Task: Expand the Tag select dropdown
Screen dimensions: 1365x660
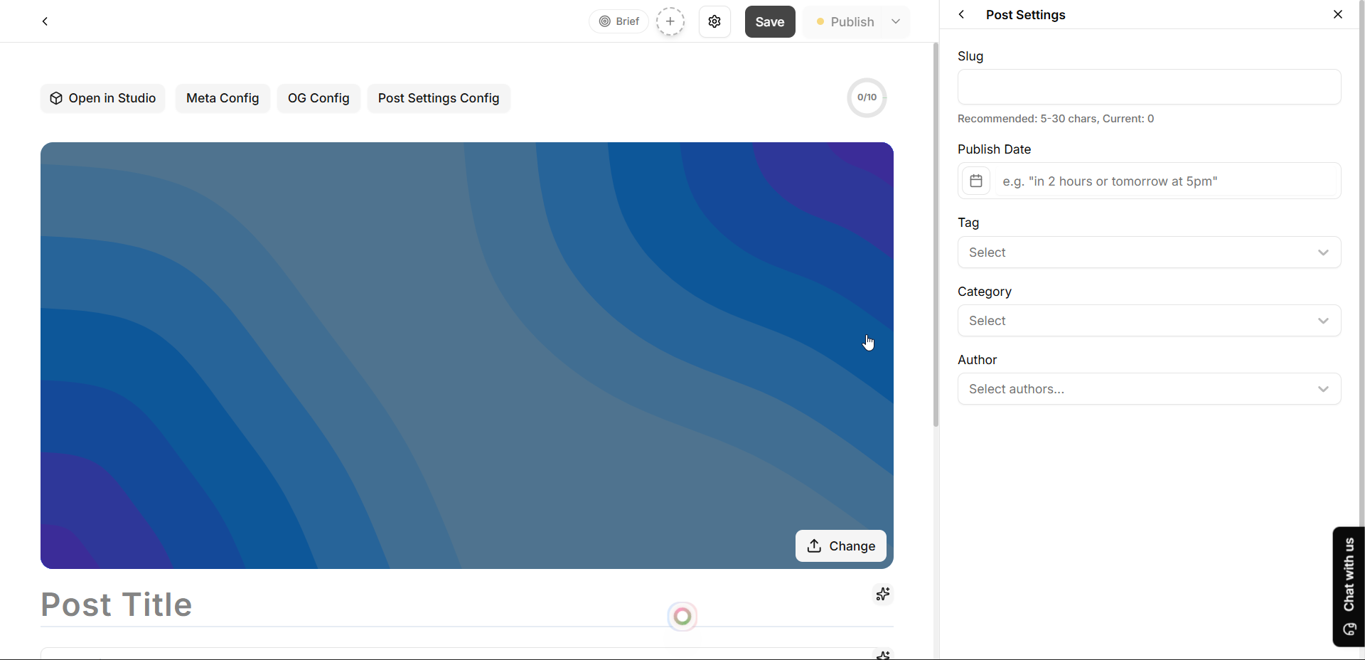Action: (x=1149, y=252)
